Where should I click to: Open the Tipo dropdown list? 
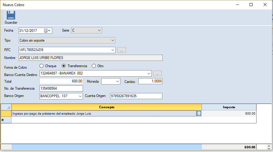coord(112,40)
